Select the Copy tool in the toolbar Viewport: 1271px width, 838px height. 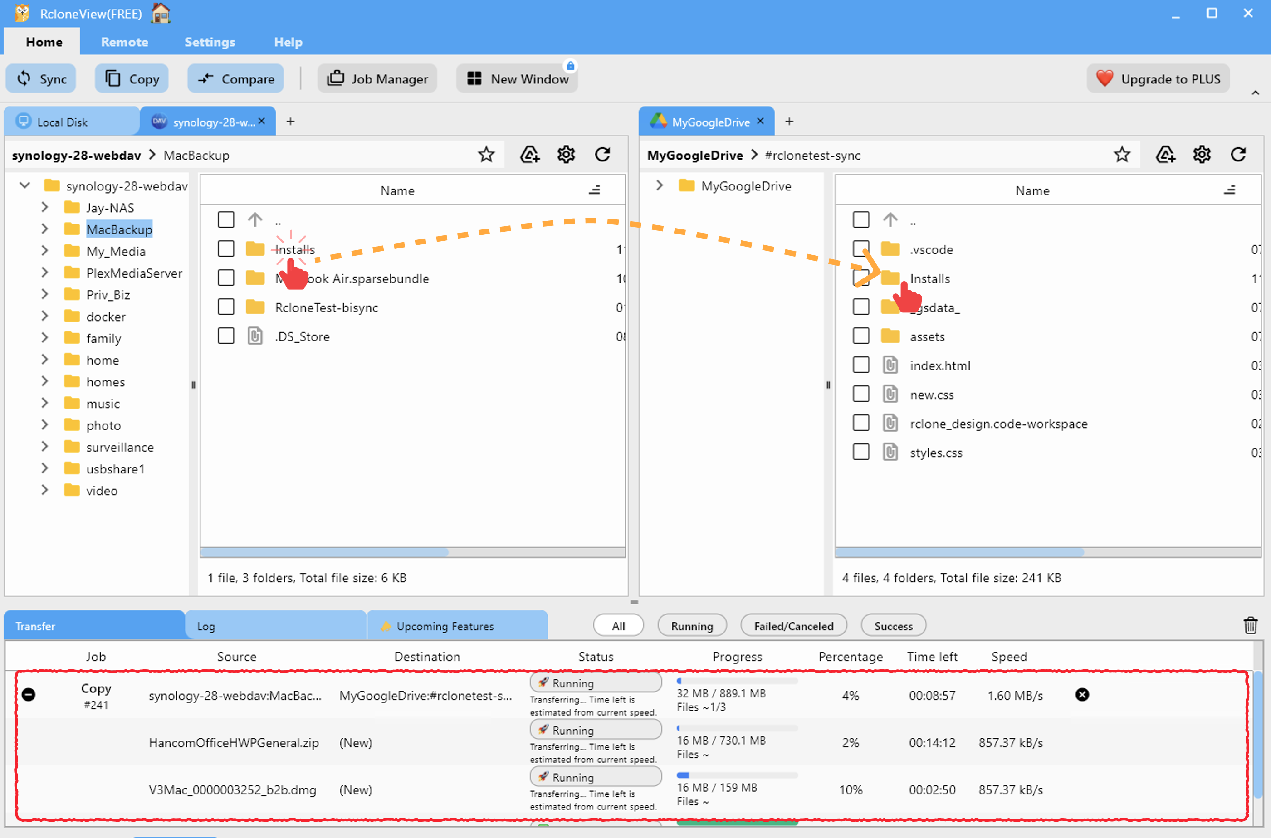pyautogui.click(x=132, y=78)
